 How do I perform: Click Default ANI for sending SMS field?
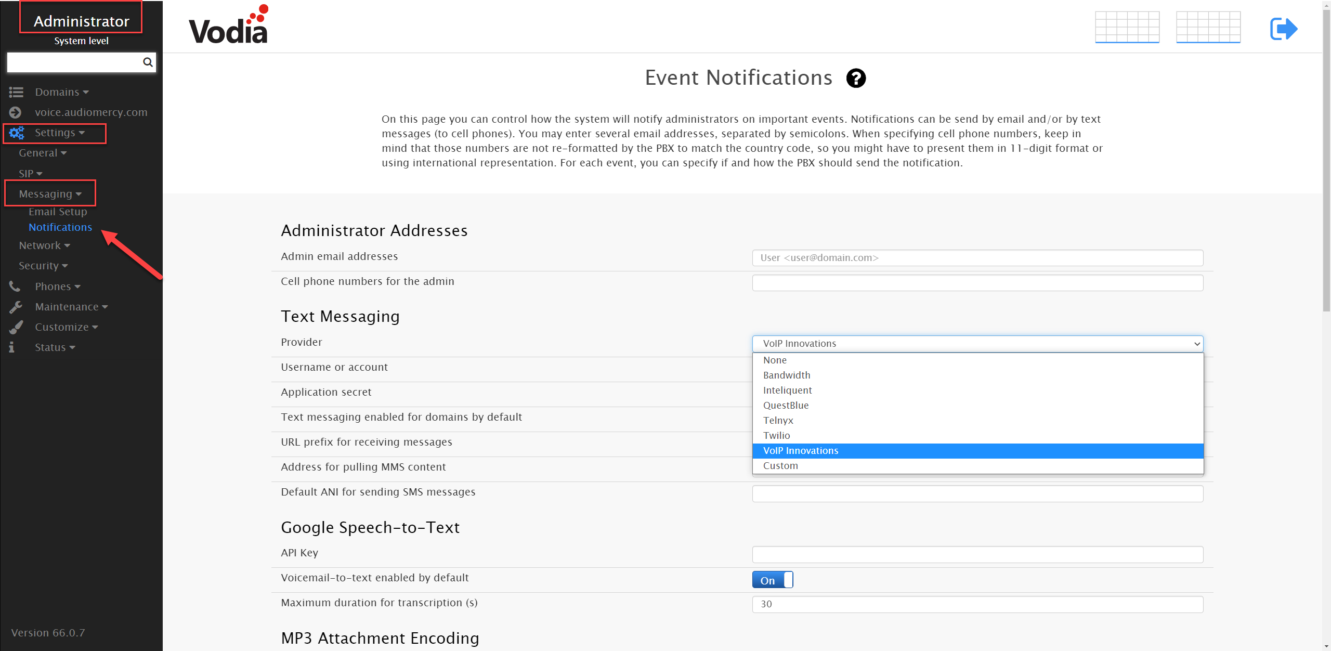(977, 493)
